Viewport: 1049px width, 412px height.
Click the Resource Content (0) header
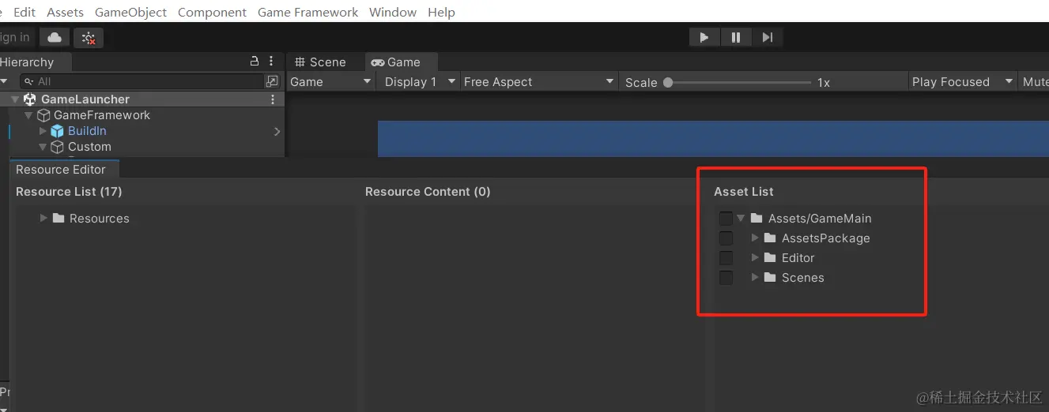428,191
